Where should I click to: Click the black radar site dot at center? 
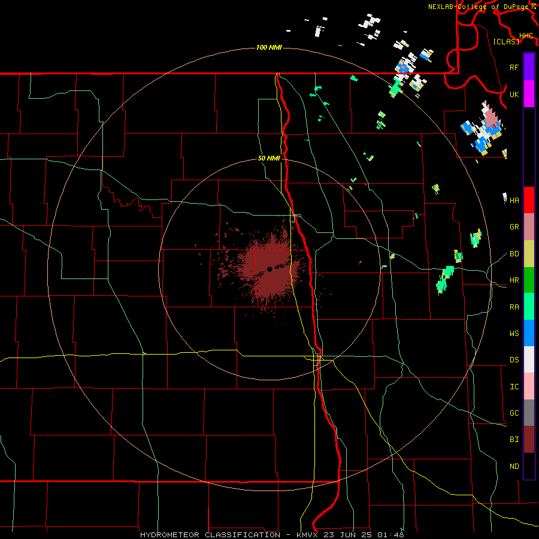point(269,269)
